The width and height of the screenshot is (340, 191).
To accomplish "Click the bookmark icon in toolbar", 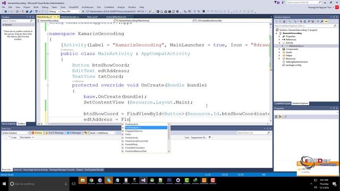I will [x=203, y=12].
